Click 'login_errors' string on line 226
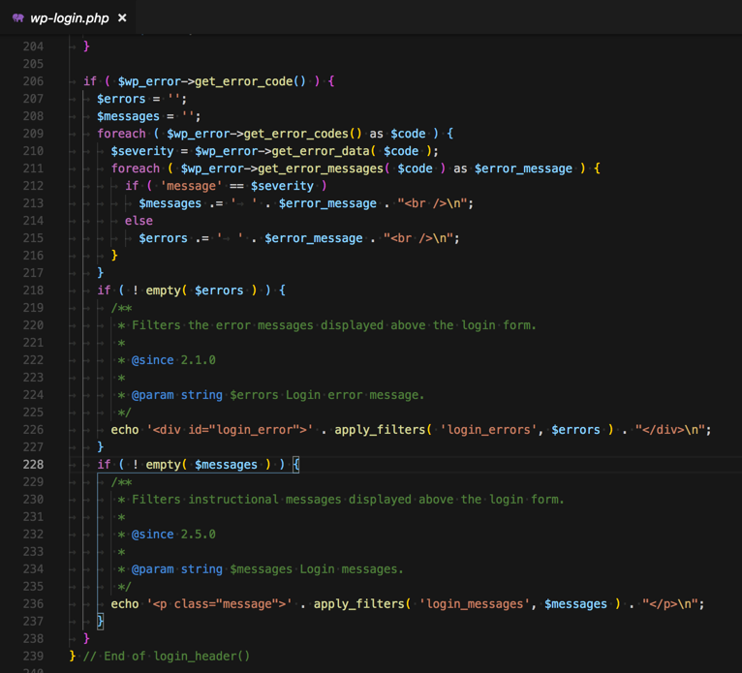 [x=488, y=430]
